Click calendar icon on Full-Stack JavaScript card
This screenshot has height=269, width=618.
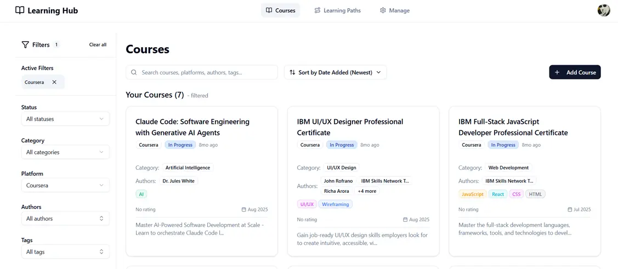(570, 209)
